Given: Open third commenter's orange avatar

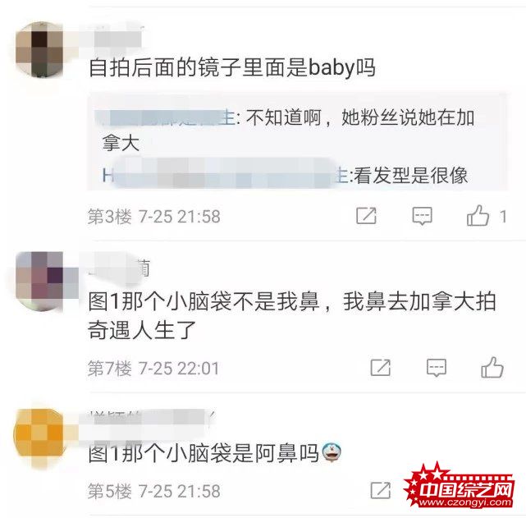Looking at the screenshot, I should coord(39,434).
